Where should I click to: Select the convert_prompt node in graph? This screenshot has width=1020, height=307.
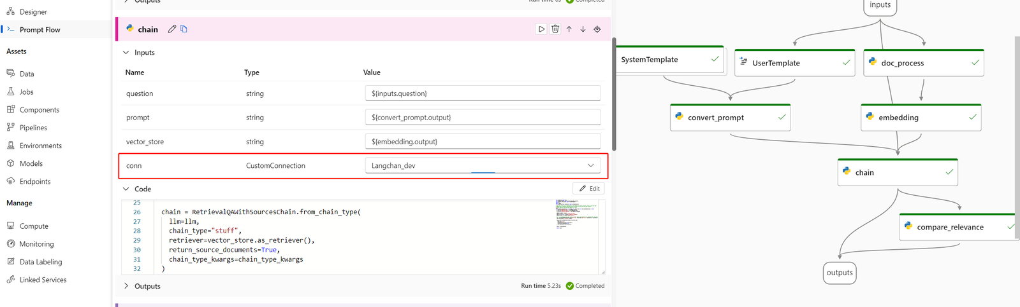coord(730,118)
